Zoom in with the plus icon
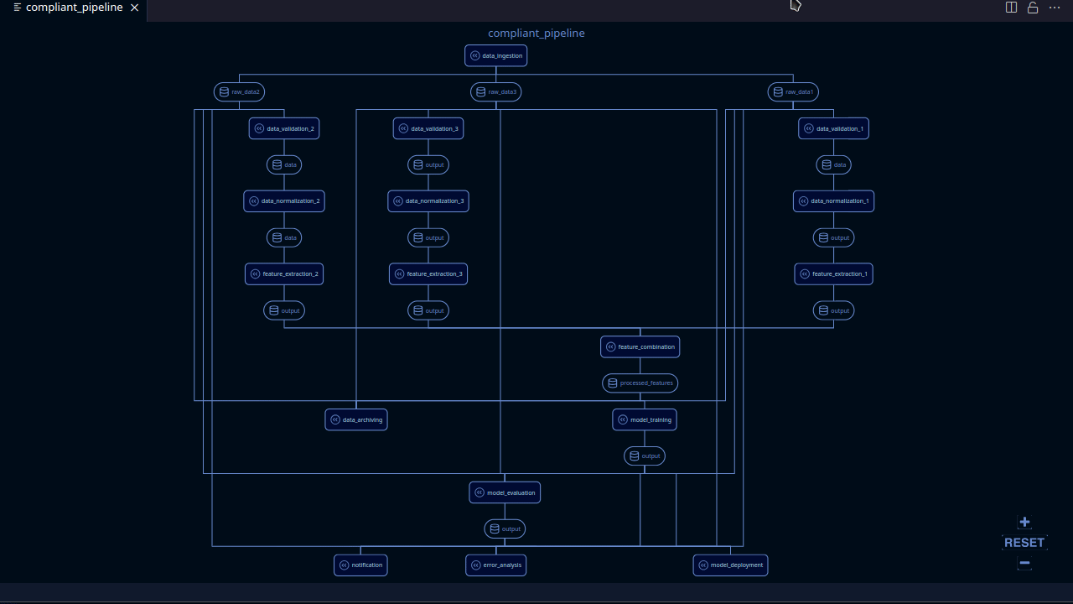This screenshot has width=1073, height=604. click(x=1024, y=522)
